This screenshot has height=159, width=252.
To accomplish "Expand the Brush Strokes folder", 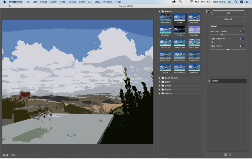I will point(160,78).
